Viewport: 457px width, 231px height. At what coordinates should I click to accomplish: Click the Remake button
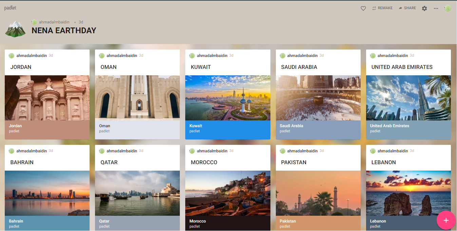point(382,8)
